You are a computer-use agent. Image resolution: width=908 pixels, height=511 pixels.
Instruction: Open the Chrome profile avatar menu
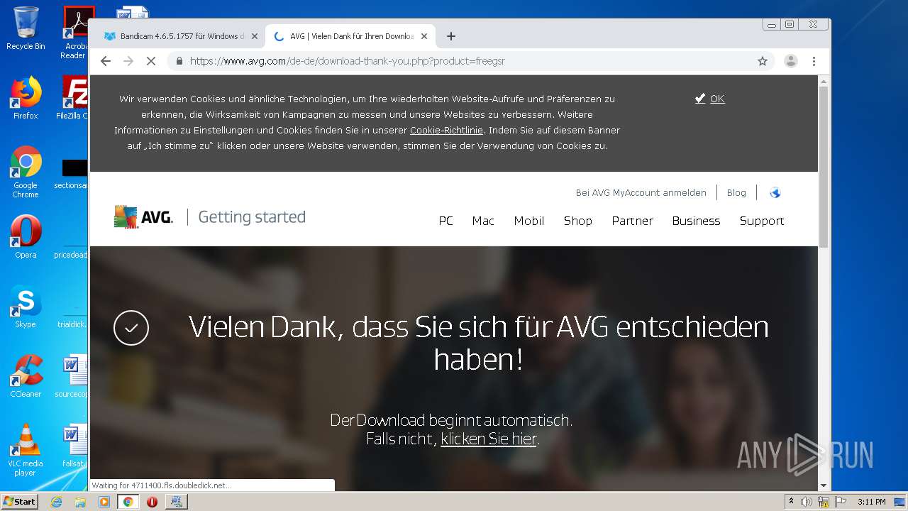791,61
